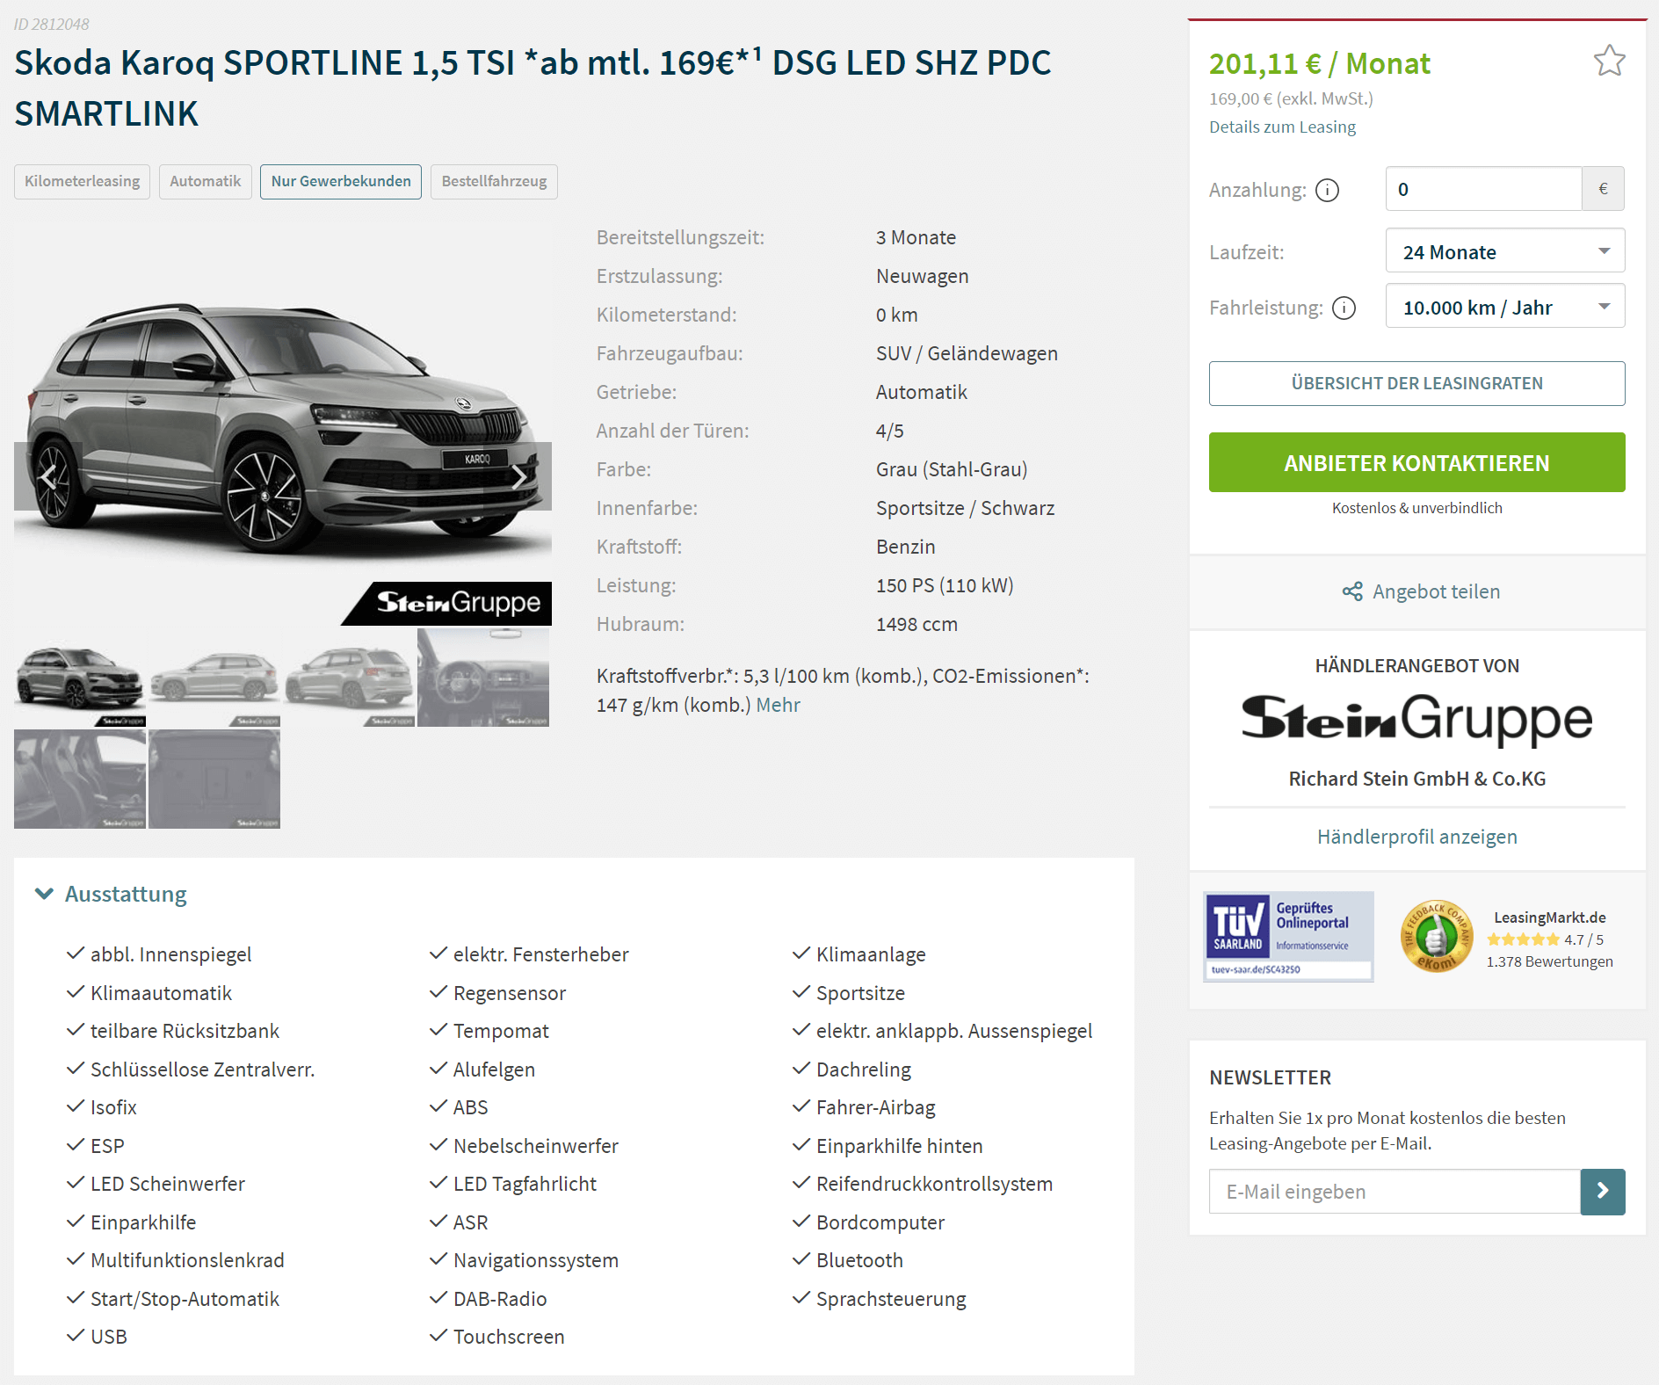Toggle the Nur Gewerbekunden tag

[x=341, y=181]
